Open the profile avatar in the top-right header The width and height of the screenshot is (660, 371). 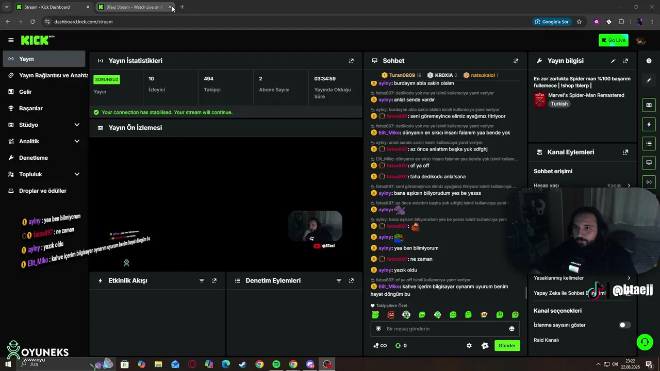point(640,40)
